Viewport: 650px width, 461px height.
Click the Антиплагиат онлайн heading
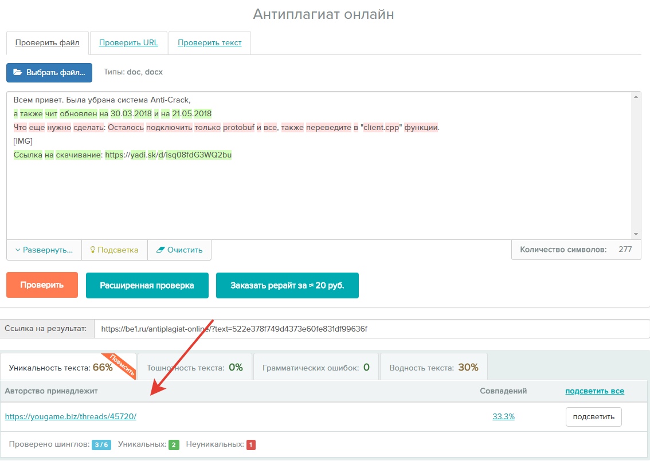[323, 14]
